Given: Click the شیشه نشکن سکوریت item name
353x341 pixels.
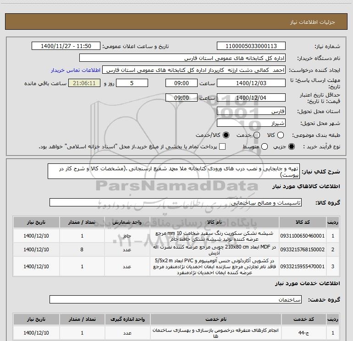Looking at the screenshot, I should click(215, 236).
